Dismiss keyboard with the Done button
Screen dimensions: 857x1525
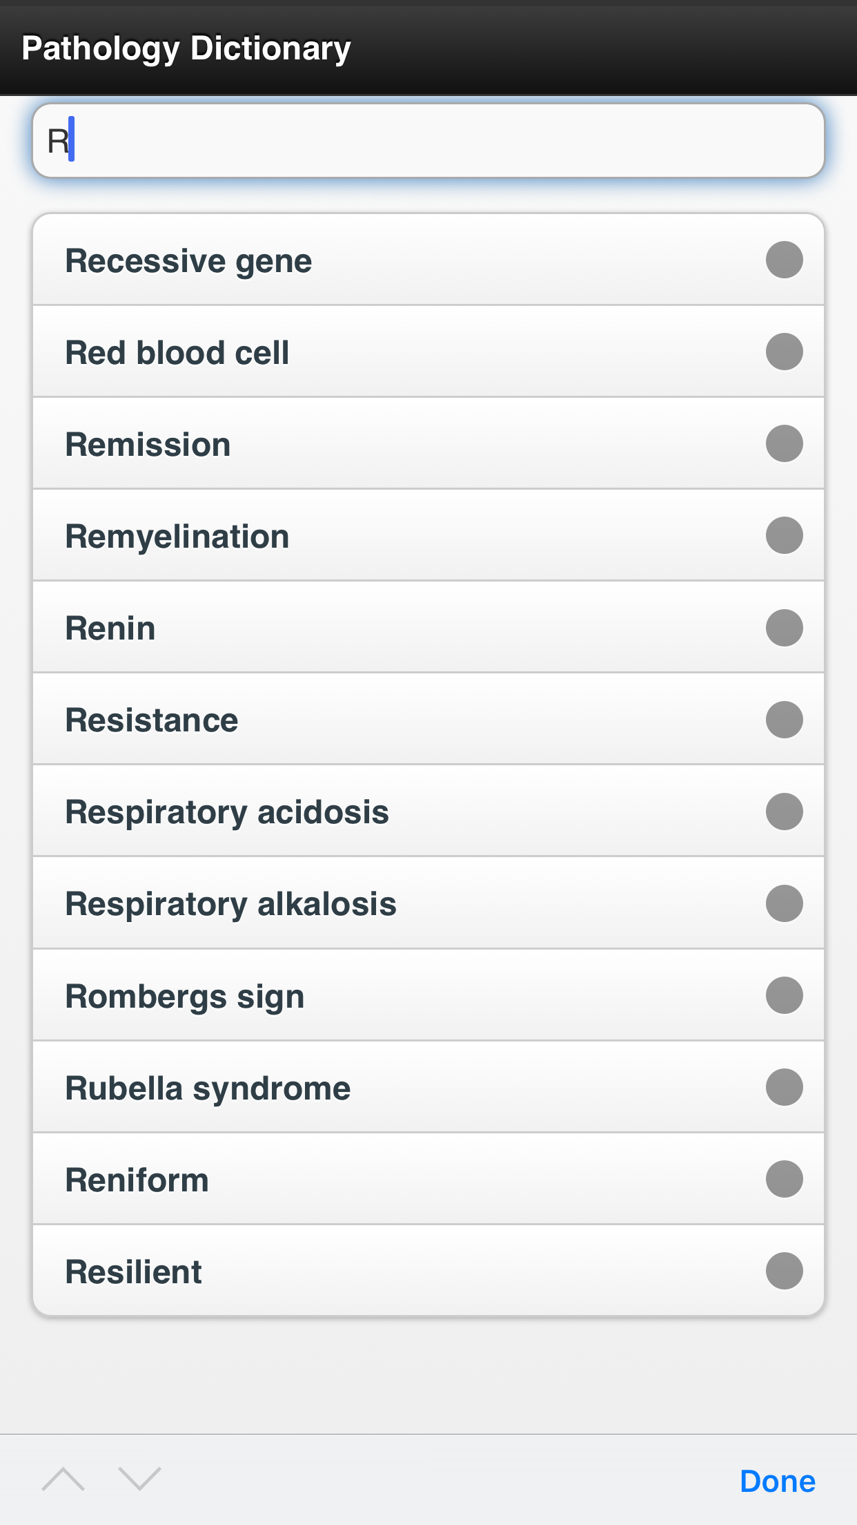point(778,1481)
